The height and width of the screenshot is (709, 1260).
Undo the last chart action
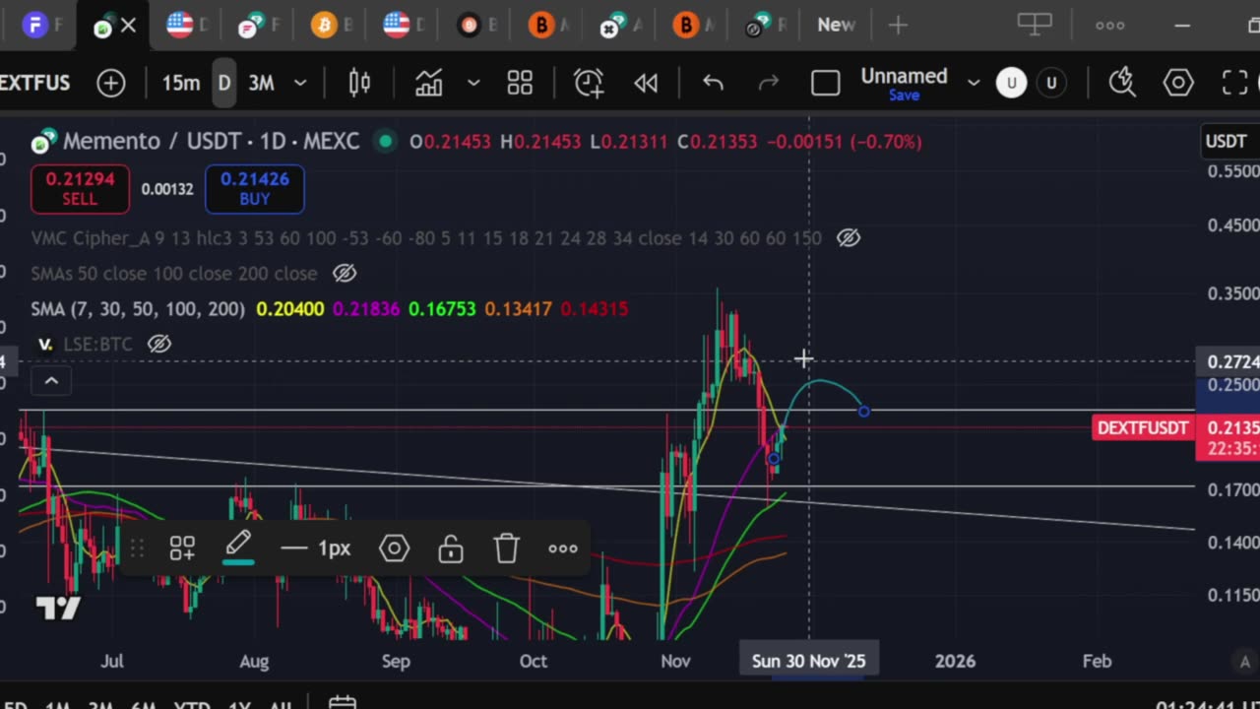[x=713, y=84]
